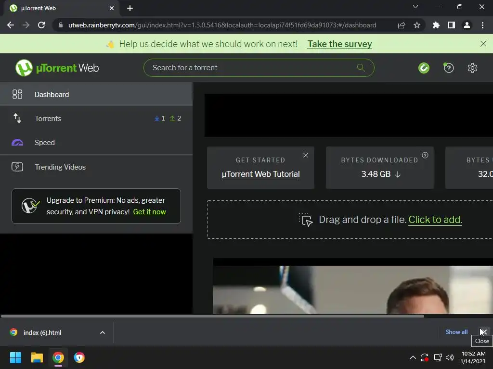The width and height of the screenshot is (493, 369).
Task: Click the Trending Videos lightning icon
Action: click(x=17, y=167)
